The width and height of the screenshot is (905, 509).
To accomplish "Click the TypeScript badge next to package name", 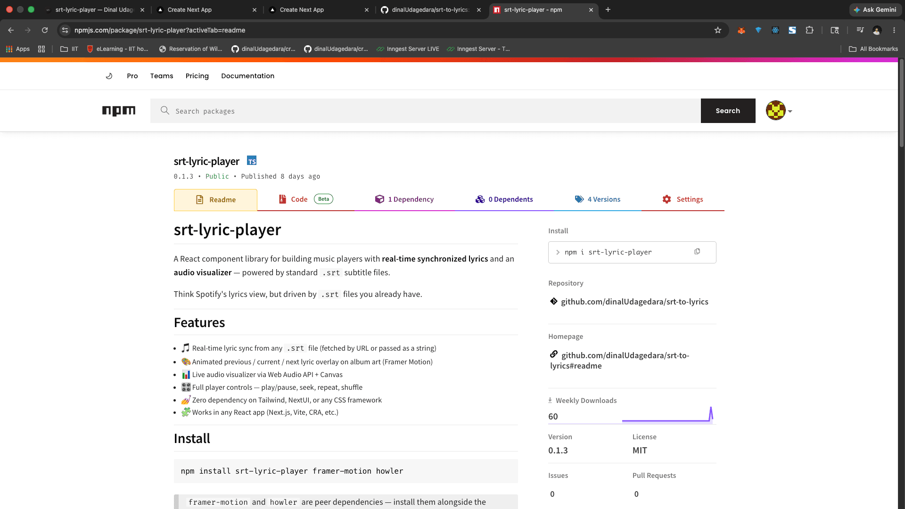I will click(252, 161).
